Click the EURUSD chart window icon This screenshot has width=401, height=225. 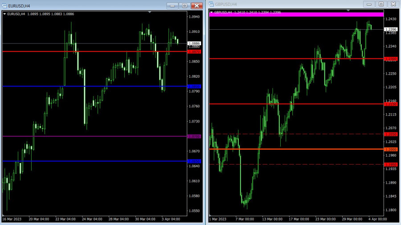click(4, 5)
